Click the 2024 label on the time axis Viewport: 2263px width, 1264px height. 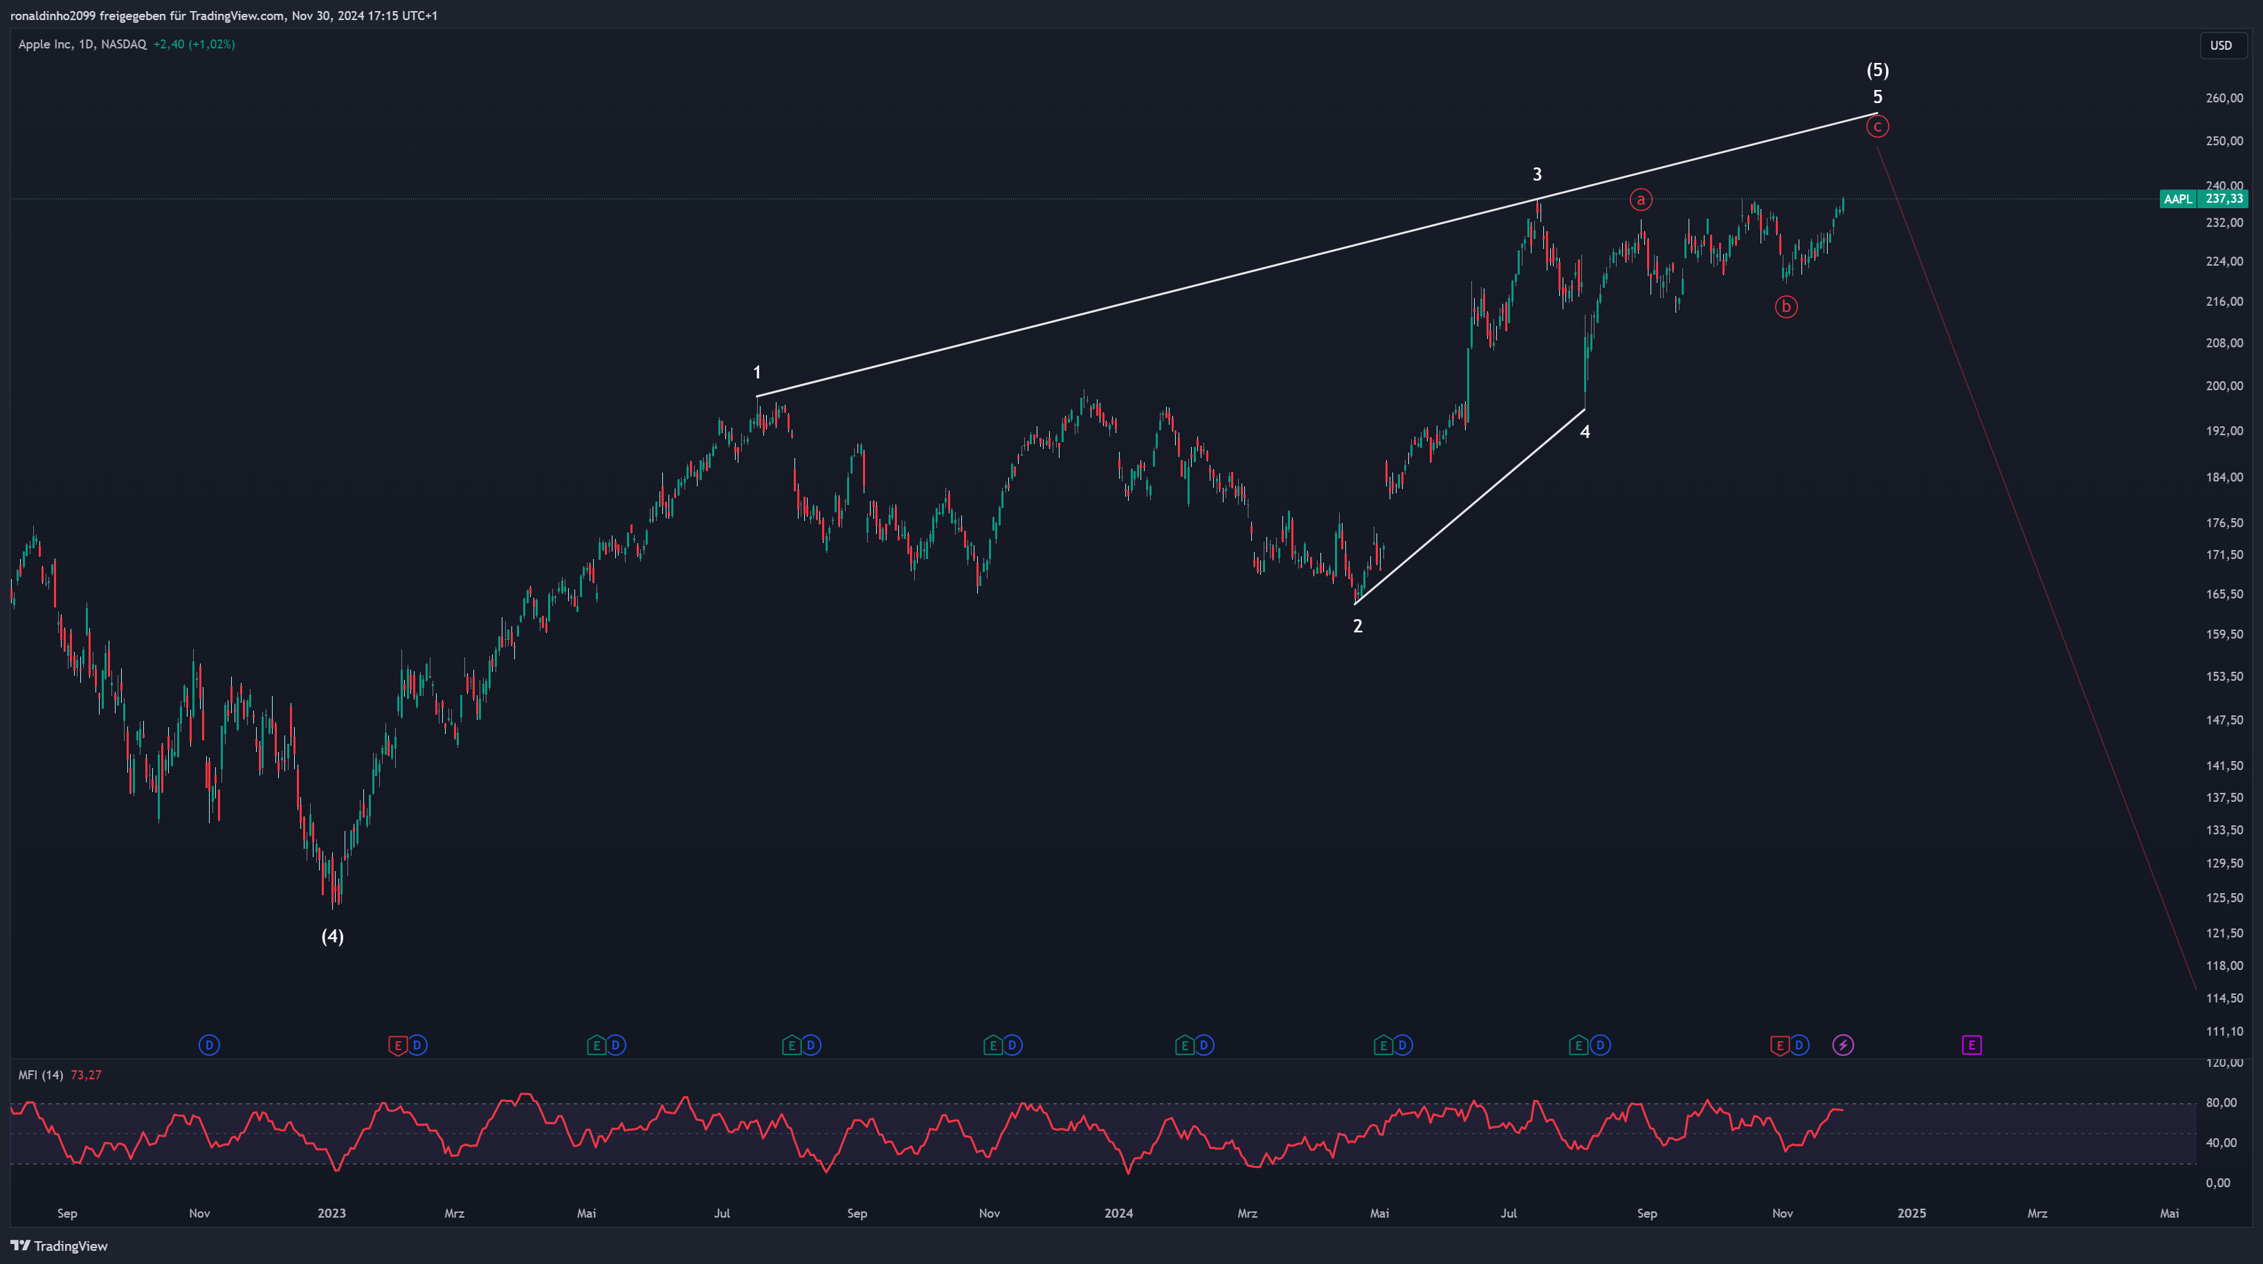(x=1118, y=1213)
